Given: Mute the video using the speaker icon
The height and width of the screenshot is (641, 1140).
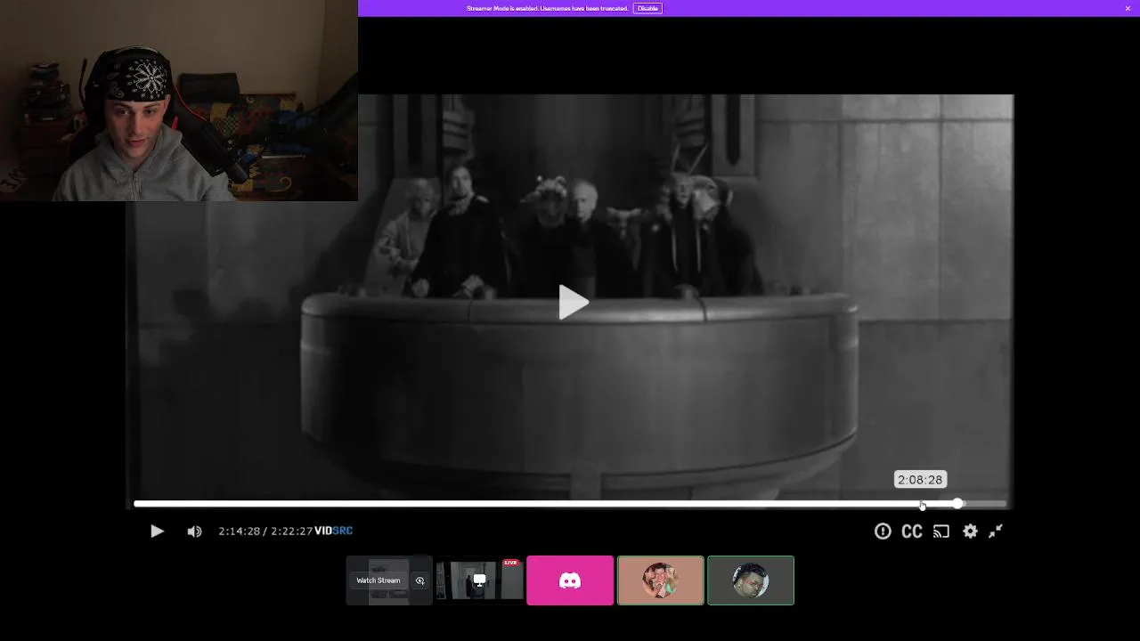Looking at the screenshot, I should [x=194, y=531].
